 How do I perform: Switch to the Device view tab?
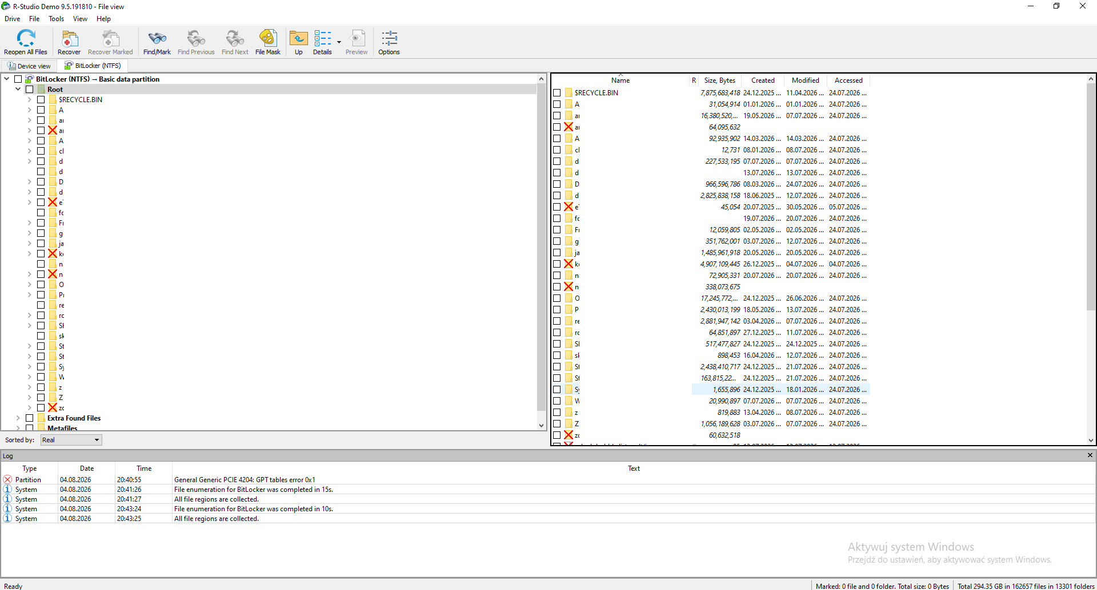[x=29, y=66]
